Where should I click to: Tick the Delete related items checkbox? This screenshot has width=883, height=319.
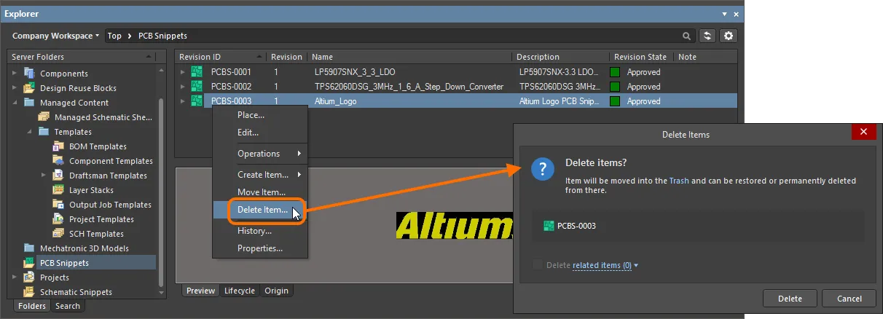pyautogui.click(x=538, y=266)
